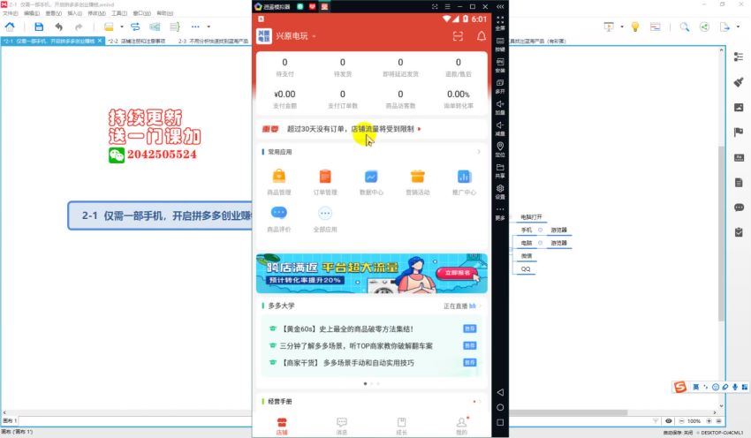Open the Comments speech-bubble sidebar panel
This screenshot has width=751, height=438.
coord(739,208)
